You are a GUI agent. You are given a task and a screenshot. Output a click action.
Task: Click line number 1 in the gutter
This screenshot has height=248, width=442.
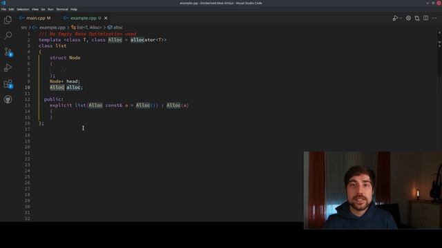click(28, 34)
